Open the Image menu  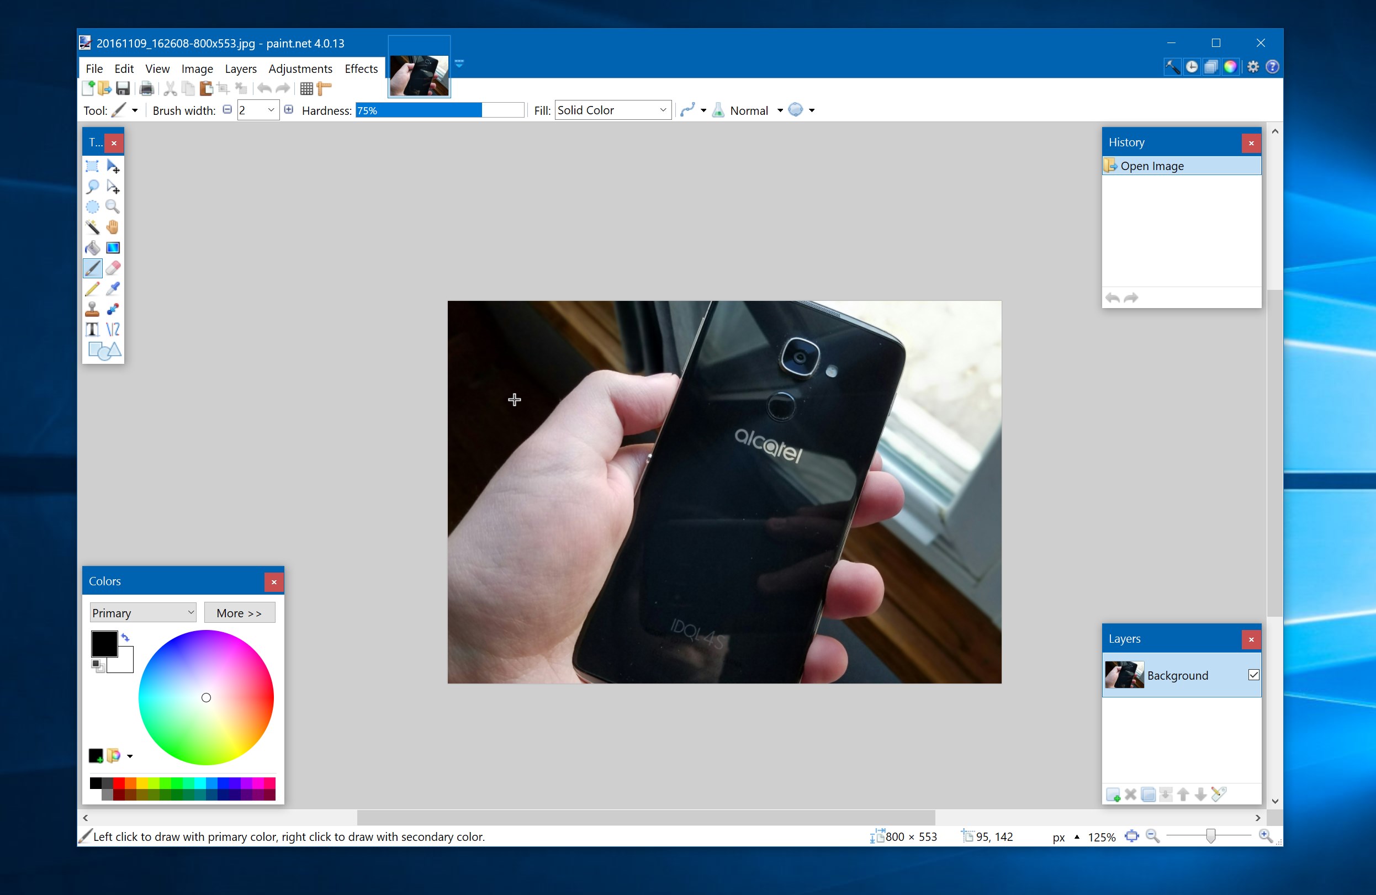coord(197,69)
